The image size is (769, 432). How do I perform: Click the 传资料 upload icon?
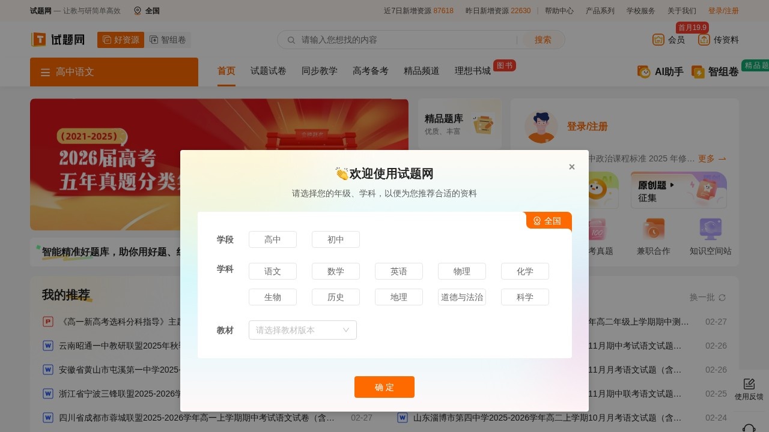(x=703, y=40)
